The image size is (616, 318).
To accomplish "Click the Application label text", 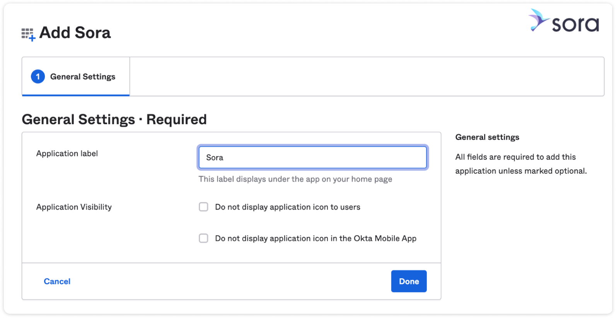I will (67, 154).
